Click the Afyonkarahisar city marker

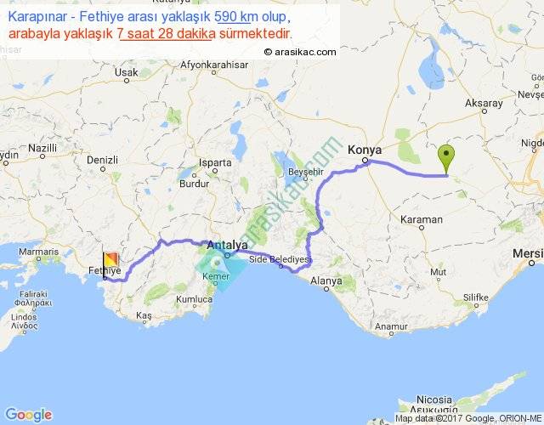[213, 72]
